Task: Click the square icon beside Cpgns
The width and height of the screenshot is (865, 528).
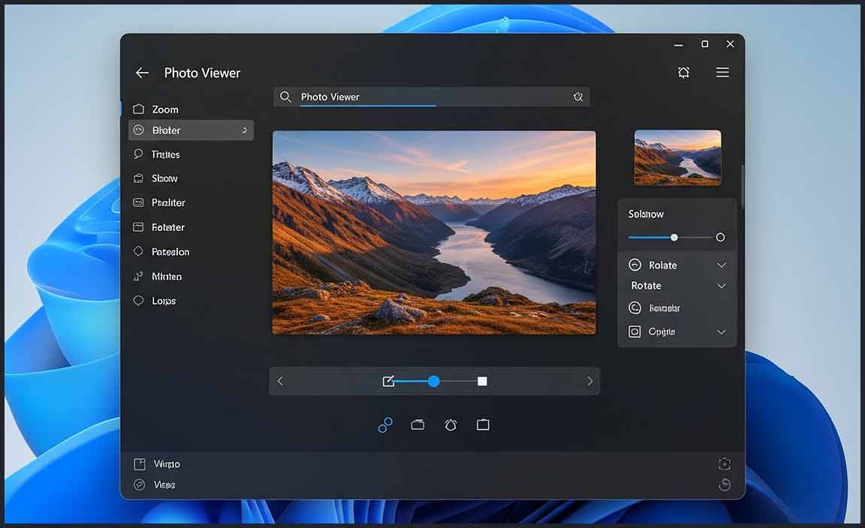Action: [x=635, y=331]
